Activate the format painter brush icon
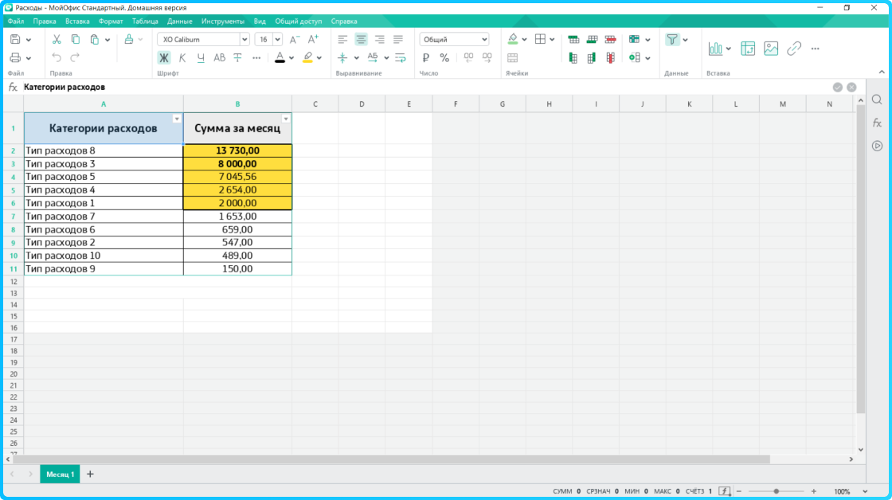The width and height of the screenshot is (892, 500). [128, 39]
